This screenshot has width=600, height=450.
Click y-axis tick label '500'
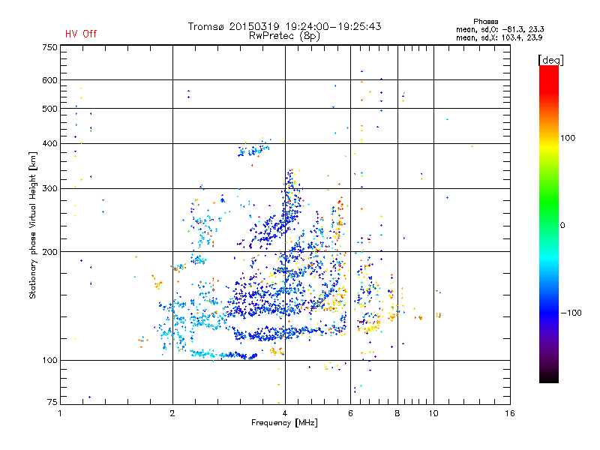coord(49,109)
